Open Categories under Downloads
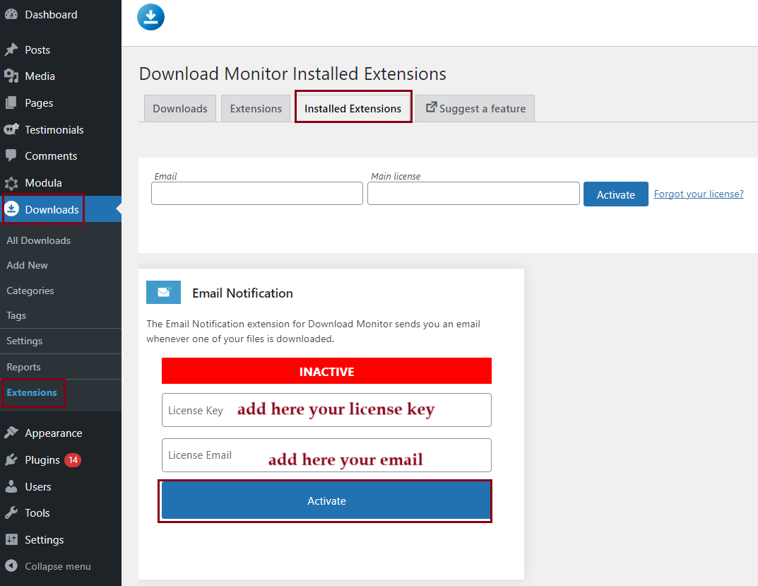The image size is (758, 586). [x=30, y=291]
